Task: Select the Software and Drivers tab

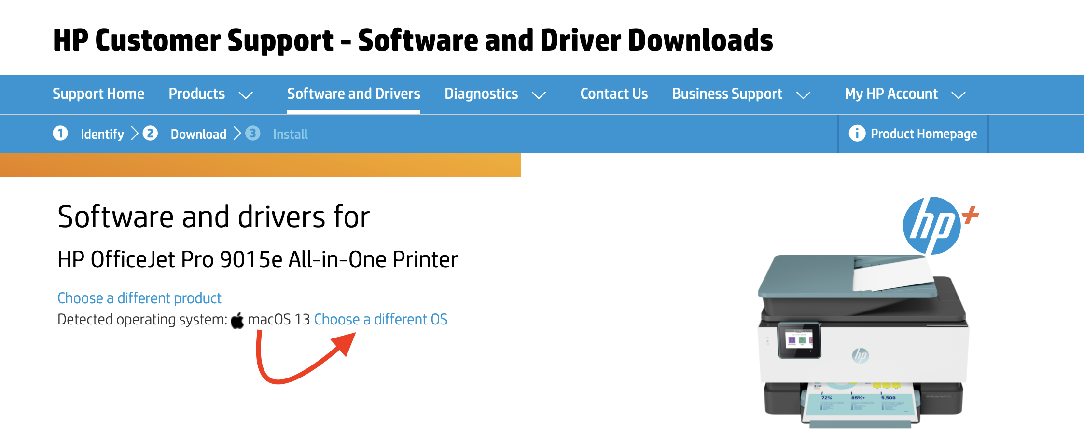Action: pyautogui.click(x=354, y=94)
